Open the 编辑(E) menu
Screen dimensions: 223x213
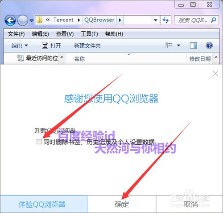40,34
